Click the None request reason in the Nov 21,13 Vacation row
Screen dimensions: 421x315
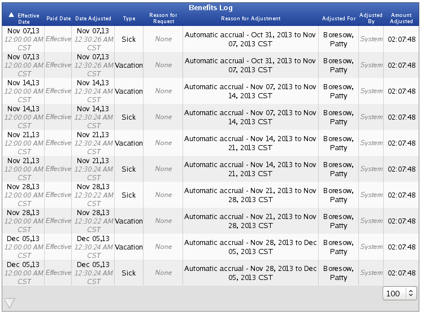[x=163, y=143]
